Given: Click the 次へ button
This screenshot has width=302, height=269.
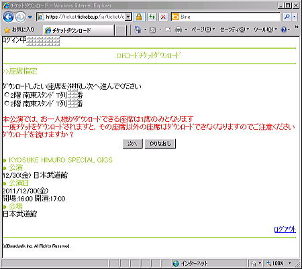Looking at the screenshot, I should tap(132, 144).
